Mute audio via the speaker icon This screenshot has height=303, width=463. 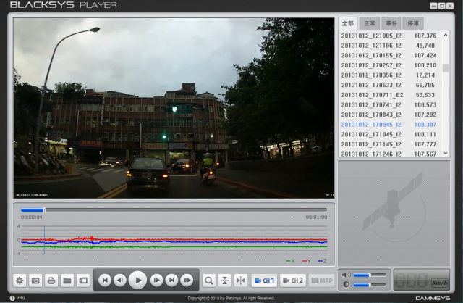[346, 275]
